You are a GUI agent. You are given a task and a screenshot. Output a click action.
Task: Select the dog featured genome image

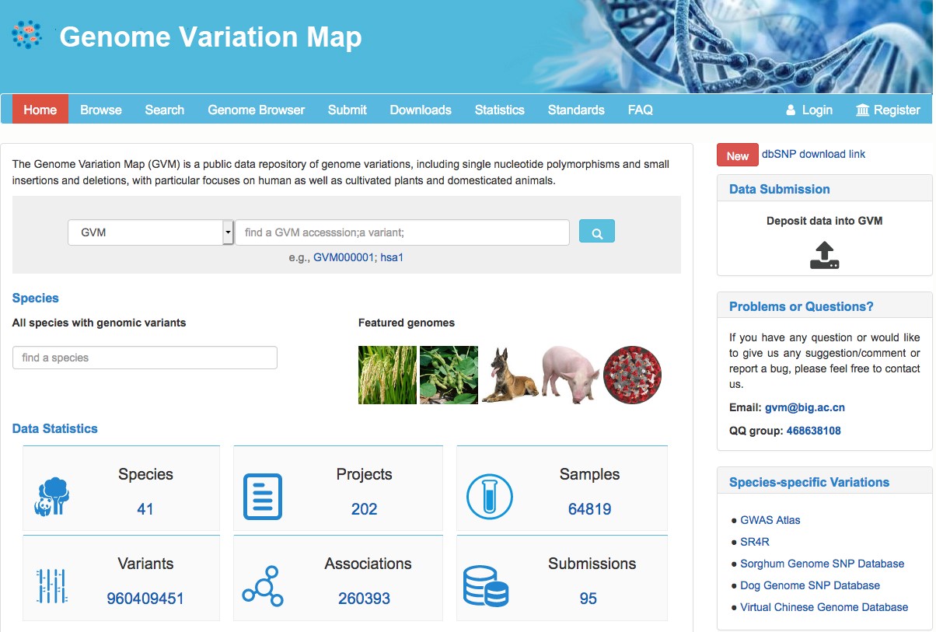[x=509, y=375]
